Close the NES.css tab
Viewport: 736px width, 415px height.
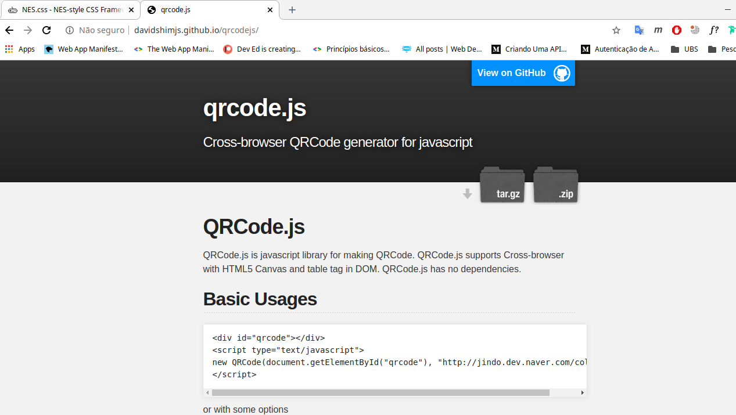click(131, 10)
